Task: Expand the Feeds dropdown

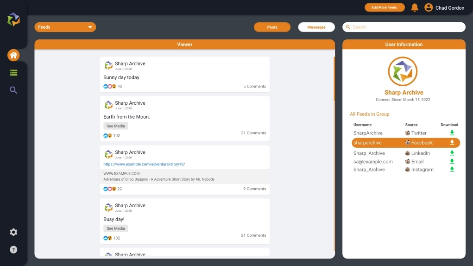Action: click(x=65, y=27)
